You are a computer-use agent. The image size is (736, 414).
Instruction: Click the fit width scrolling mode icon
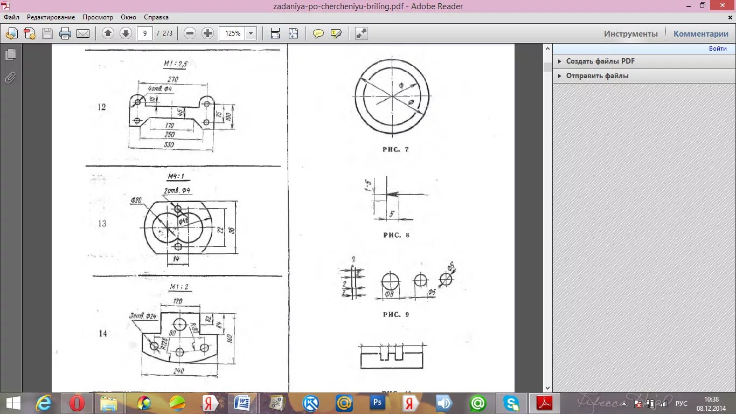click(x=275, y=33)
